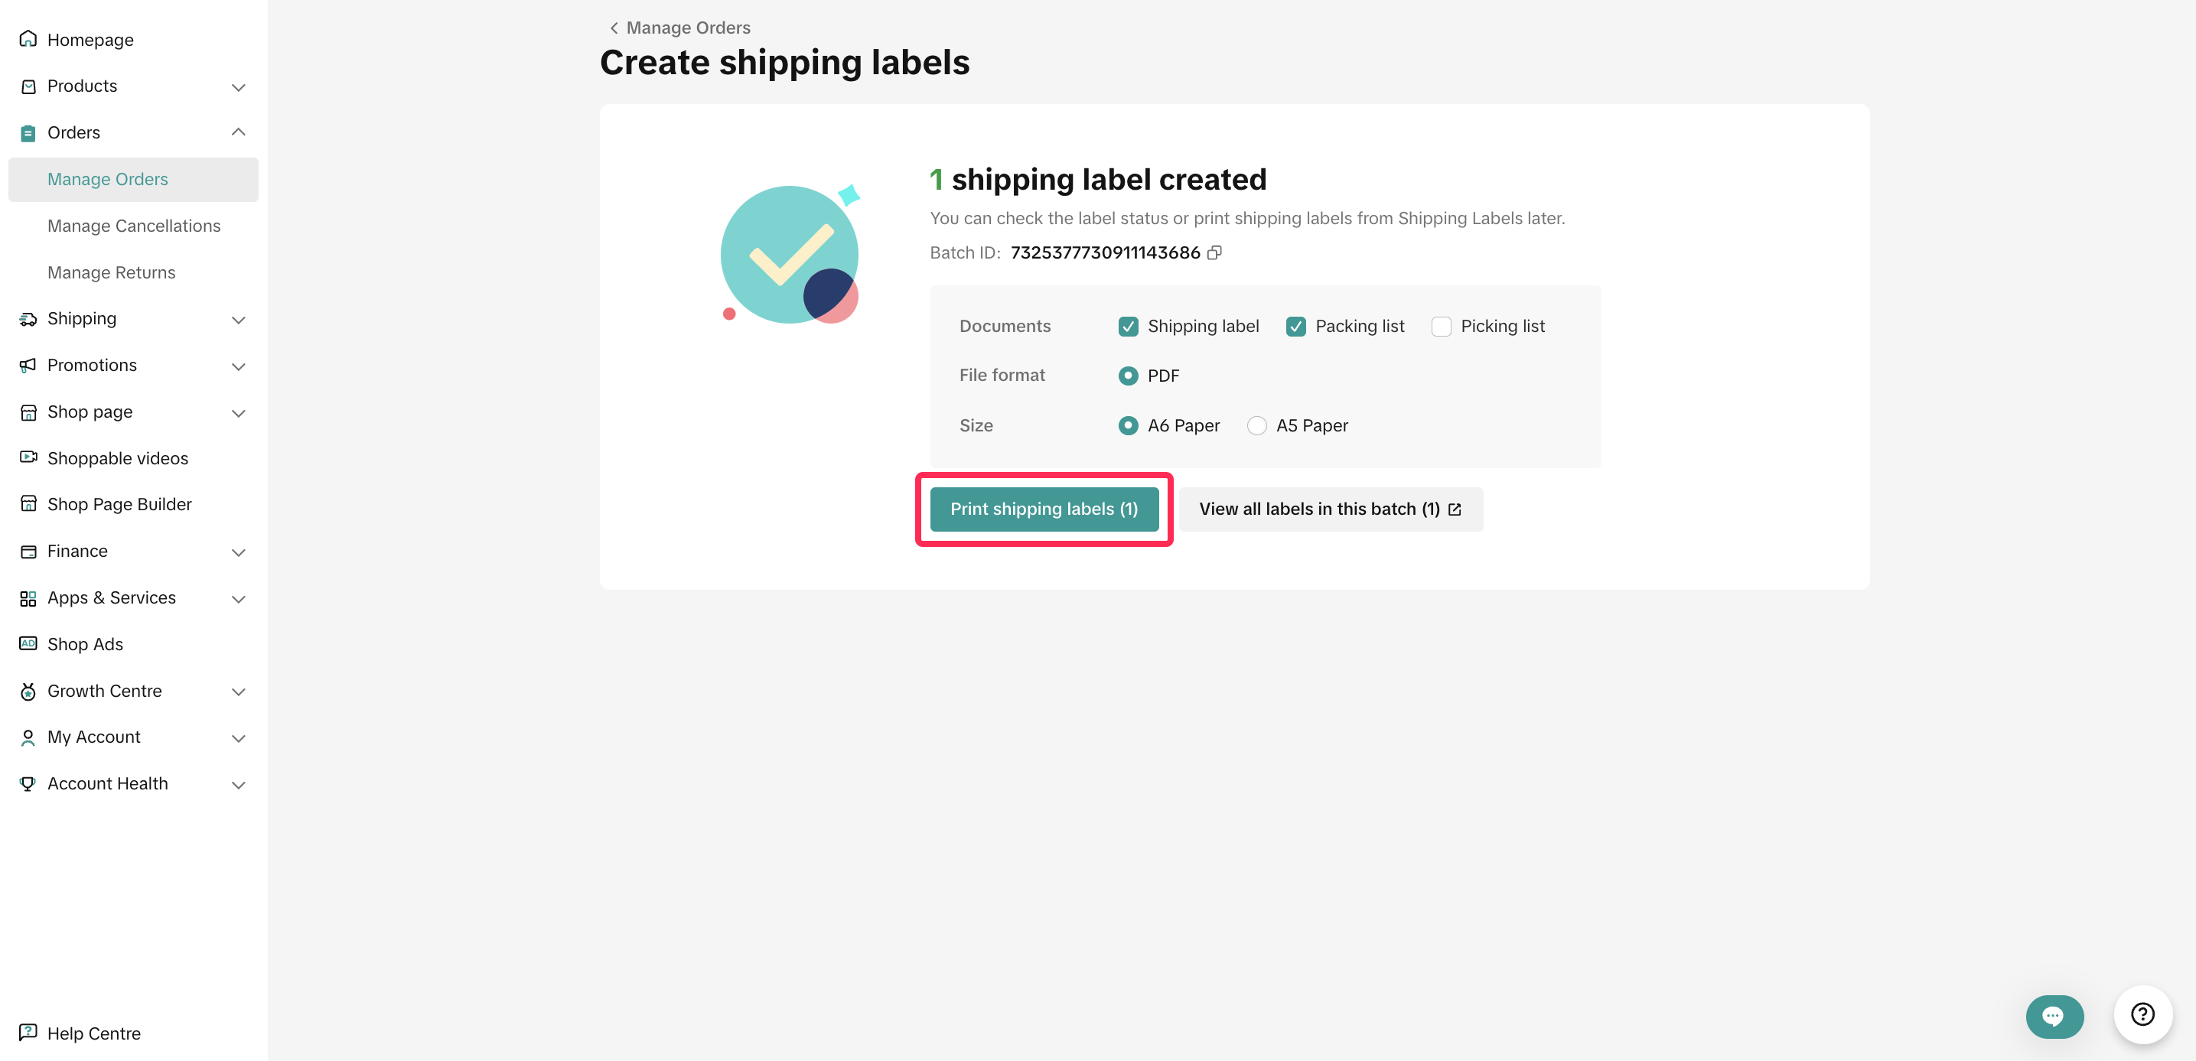Go back to Manage Orders breadcrumb
The image size is (2196, 1061).
[680, 28]
